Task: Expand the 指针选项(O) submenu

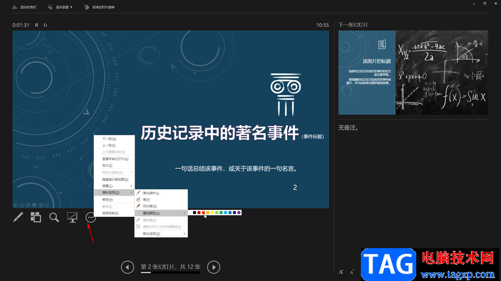Action: (x=114, y=193)
